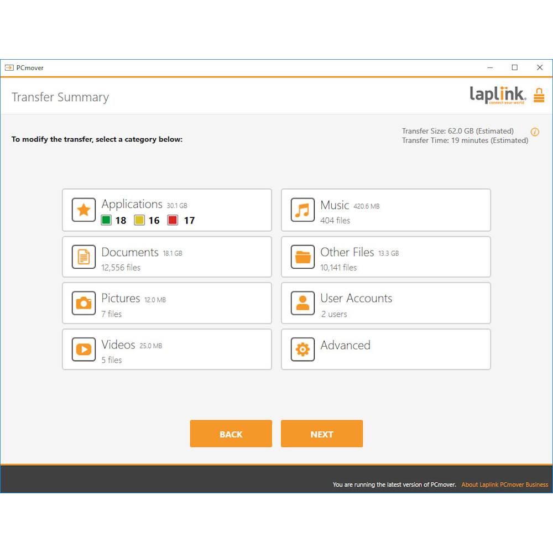Screen dimensions: 553x553
Task: Open About Laplink PCmover Business link
Action: [x=505, y=484]
